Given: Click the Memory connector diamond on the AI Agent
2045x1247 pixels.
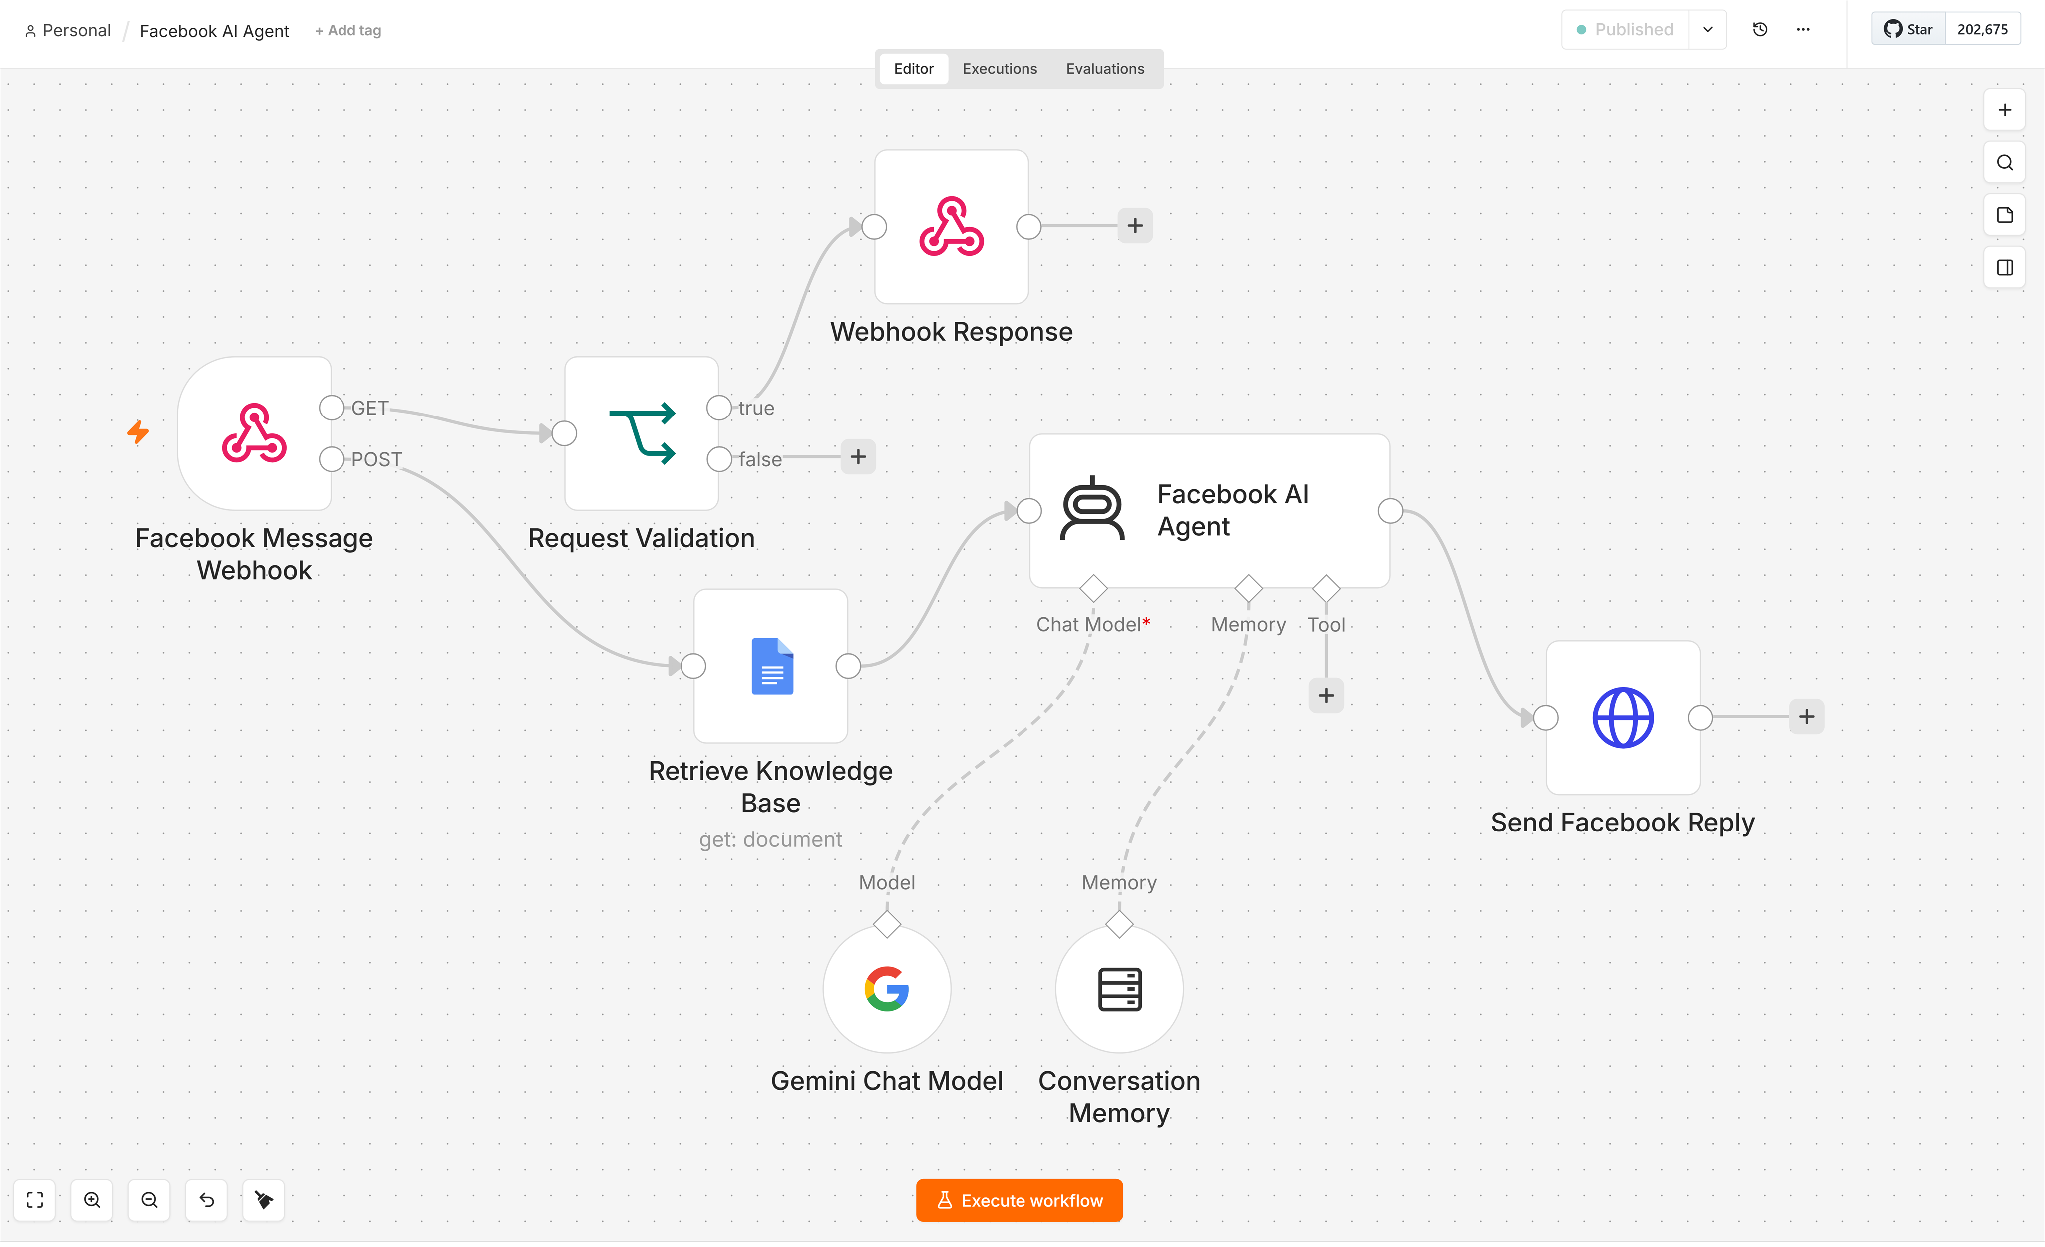Looking at the screenshot, I should (1248, 589).
